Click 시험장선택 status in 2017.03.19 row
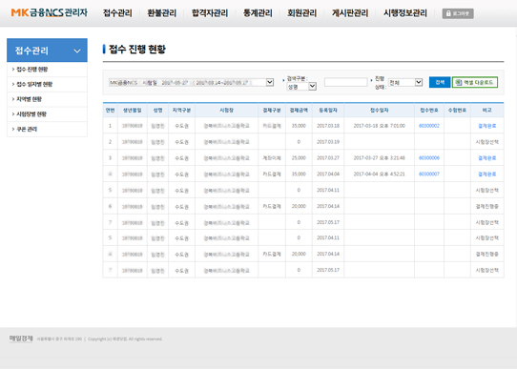This screenshot has height=369, width=517. tap(487, 142)
